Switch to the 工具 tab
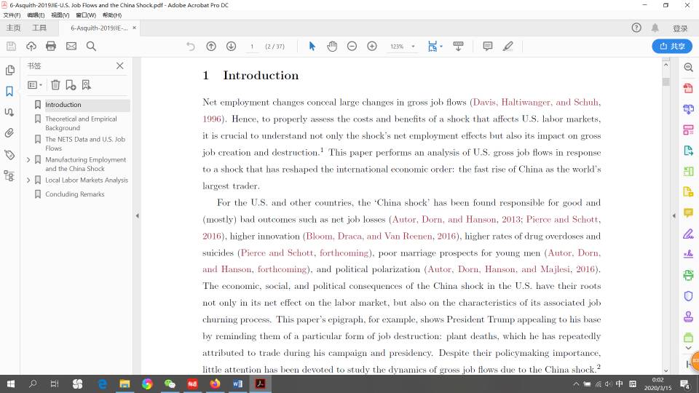Viewport: 699px width, 393px height. coord(39,28)
